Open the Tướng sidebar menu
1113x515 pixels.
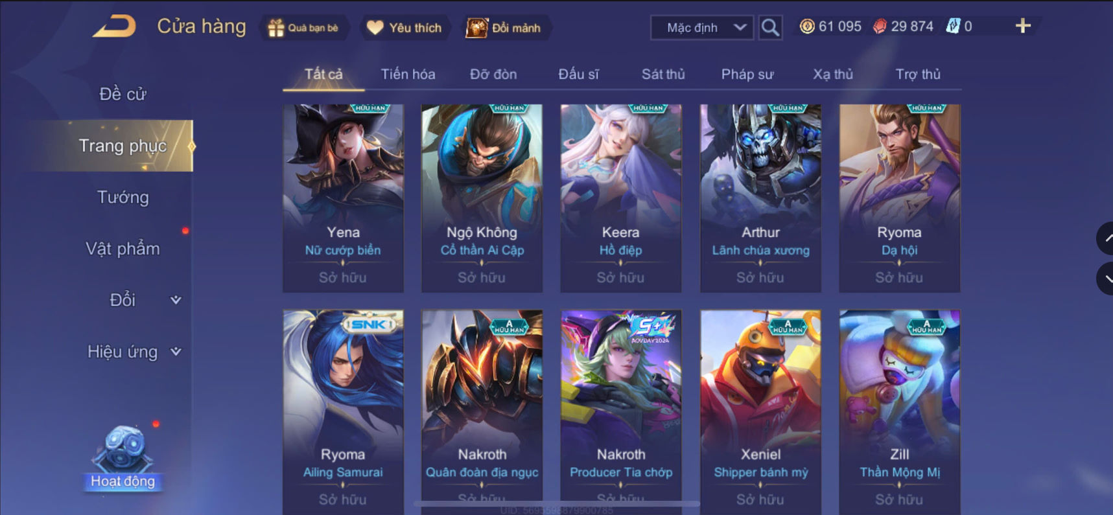pyautogui.click(x=123, y=197)
